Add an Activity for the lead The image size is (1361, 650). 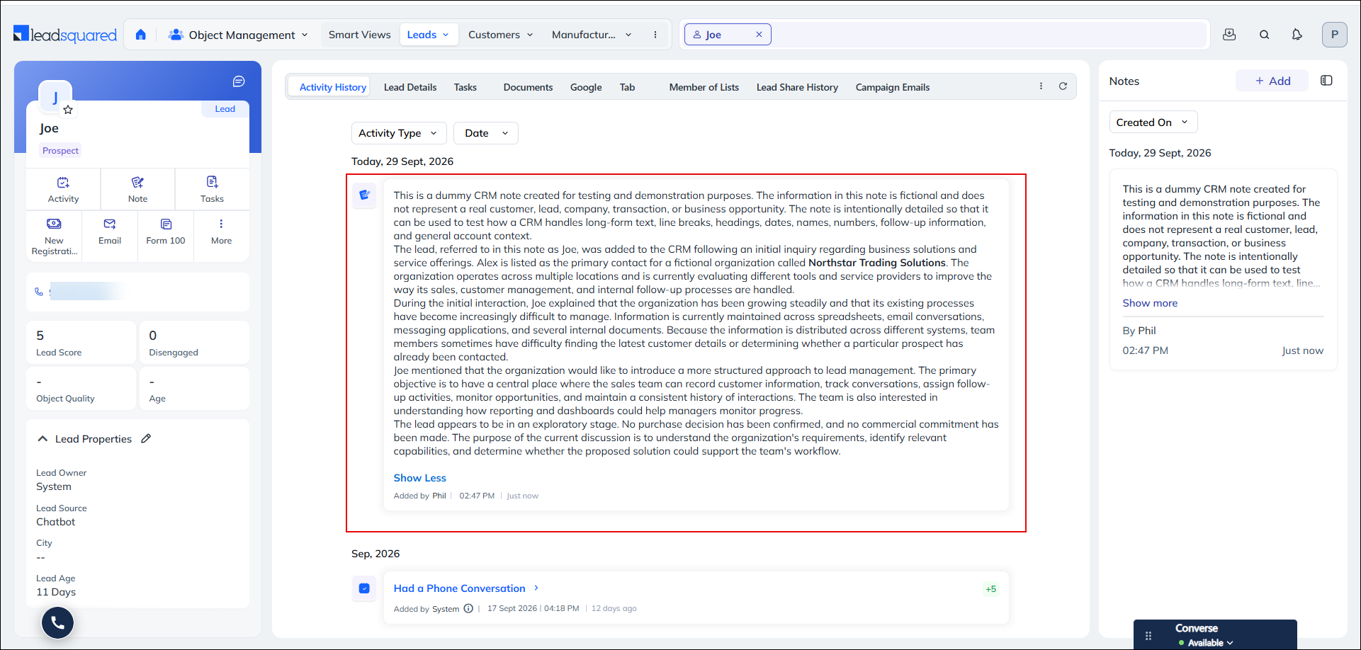coord(63,190)
